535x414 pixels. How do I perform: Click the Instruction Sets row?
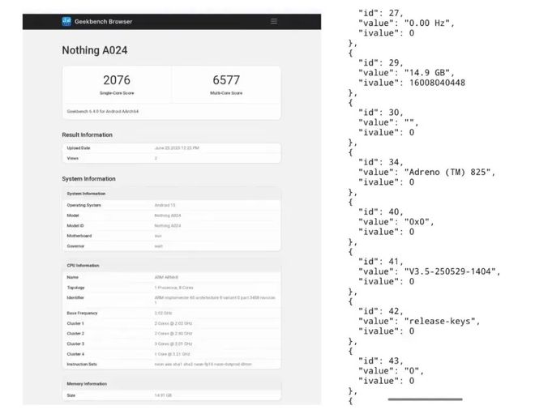click(171, 365)
